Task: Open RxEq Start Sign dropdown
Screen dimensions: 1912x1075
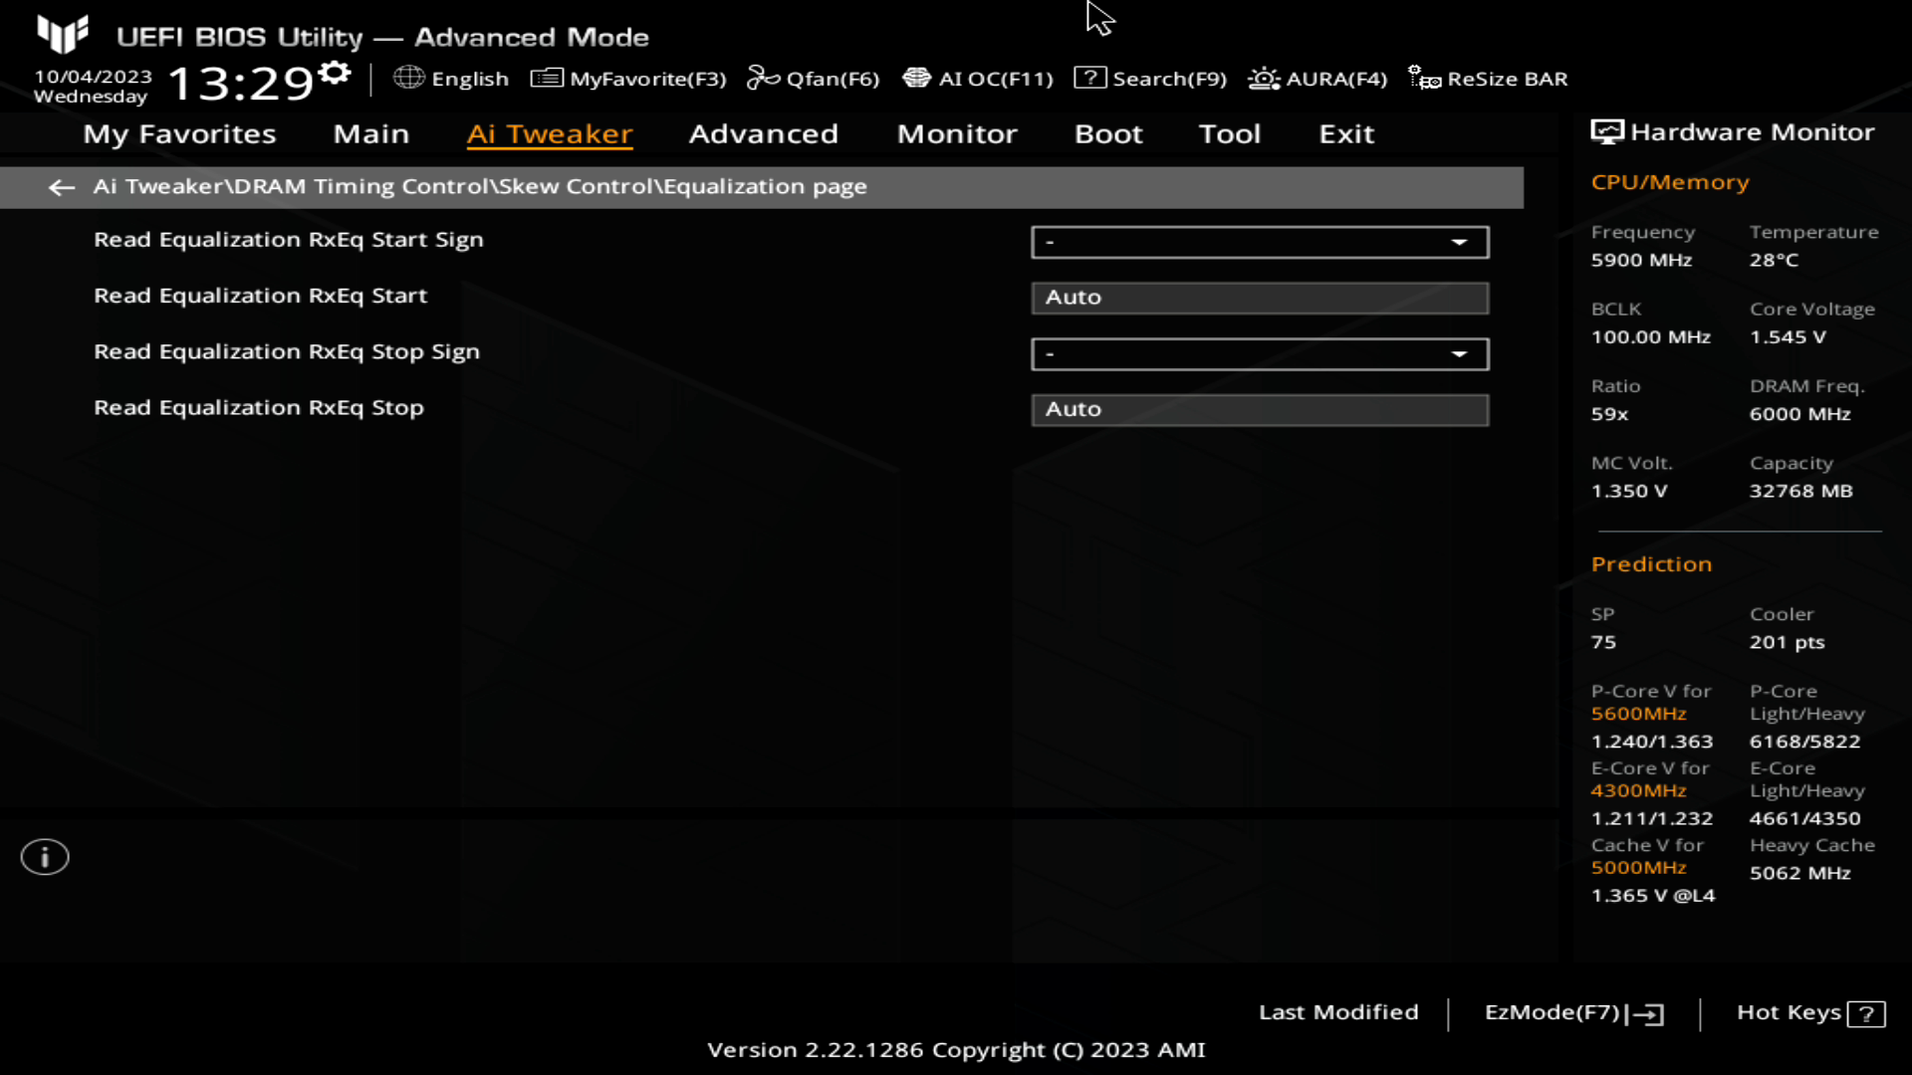Action: pos(1260,242)
